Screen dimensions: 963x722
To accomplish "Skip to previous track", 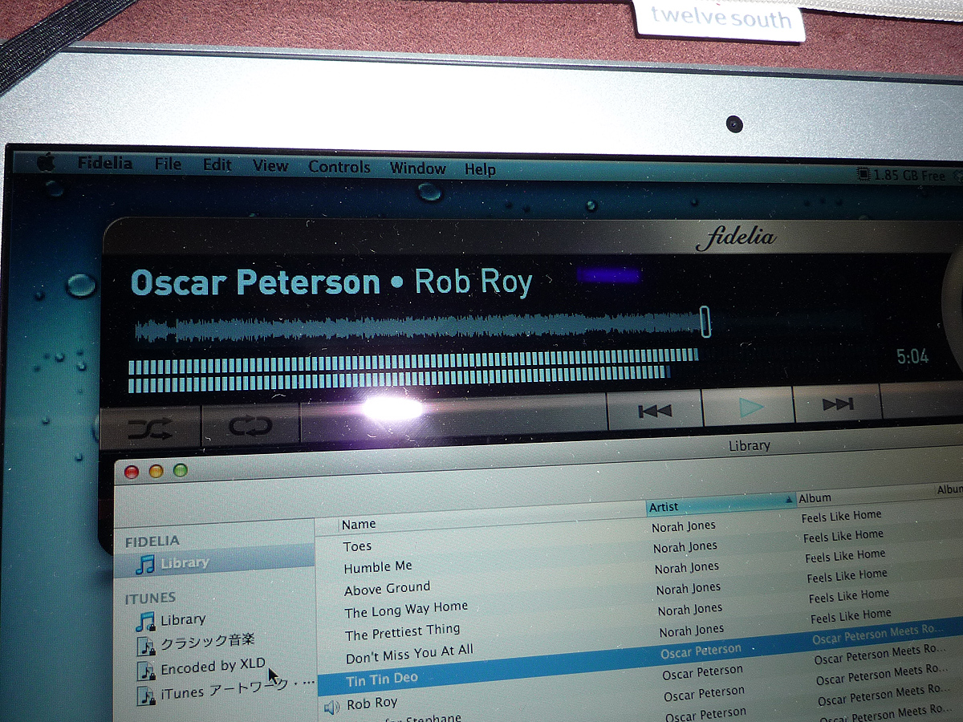I will [655, 411].
